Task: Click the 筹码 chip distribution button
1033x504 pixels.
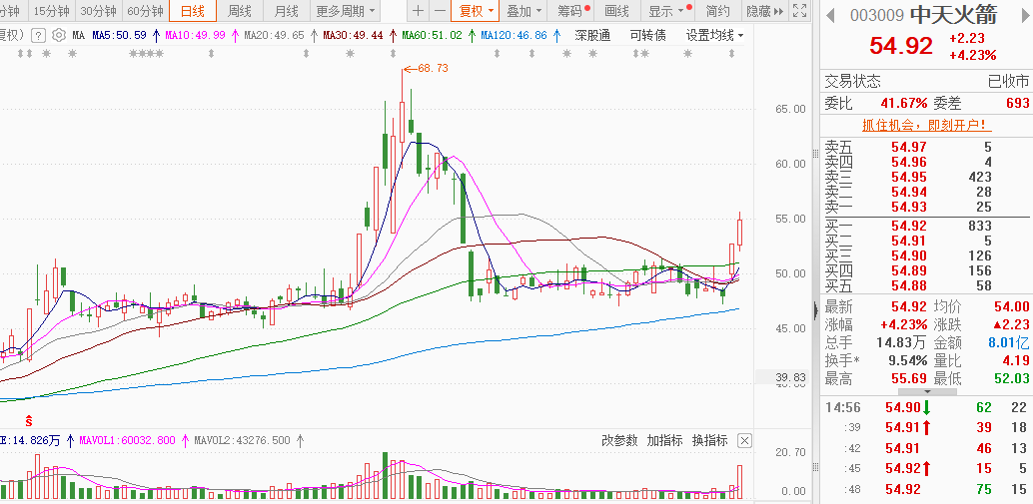Action: tap(571, 11)
